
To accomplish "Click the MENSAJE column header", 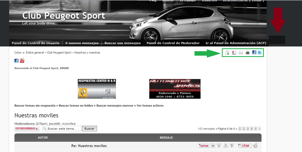I will (166, 138).
